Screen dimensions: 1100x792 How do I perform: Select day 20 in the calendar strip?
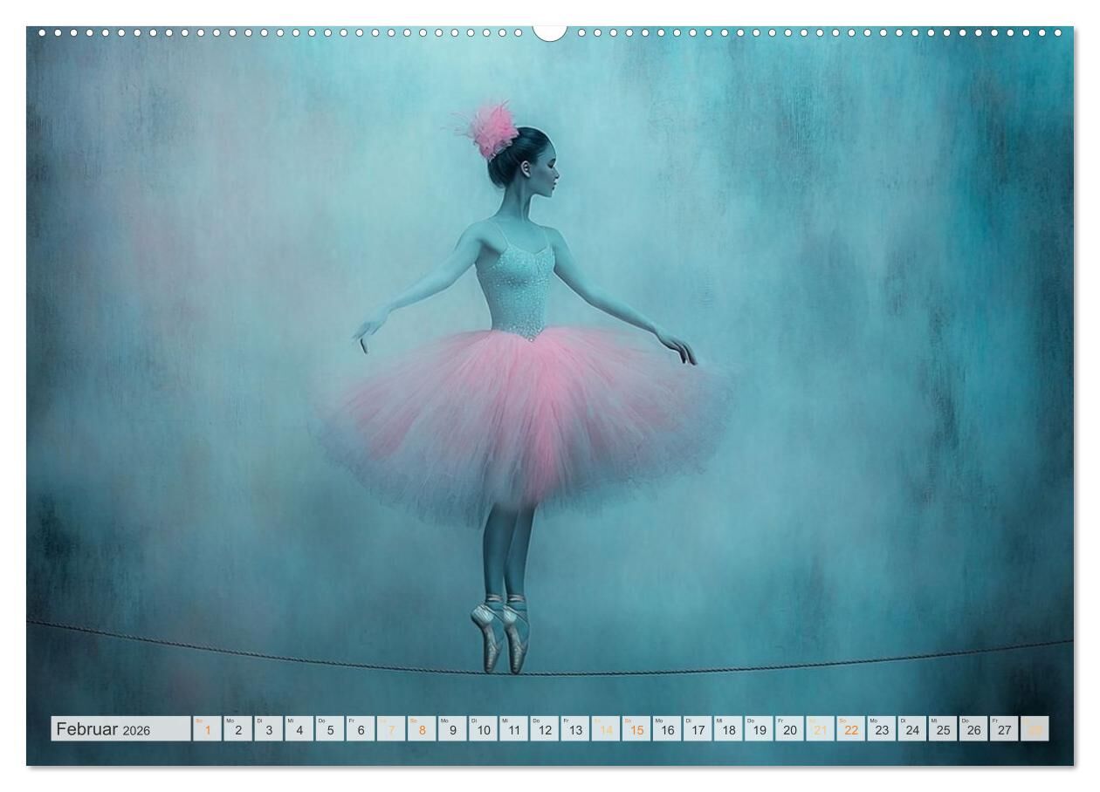789,729
